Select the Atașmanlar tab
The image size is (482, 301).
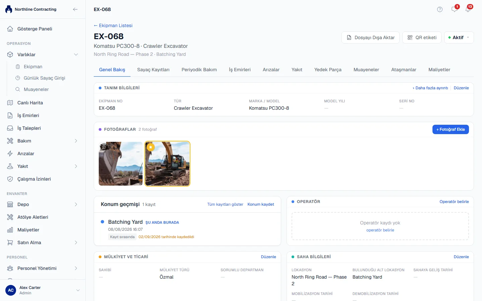click(404, 70)
